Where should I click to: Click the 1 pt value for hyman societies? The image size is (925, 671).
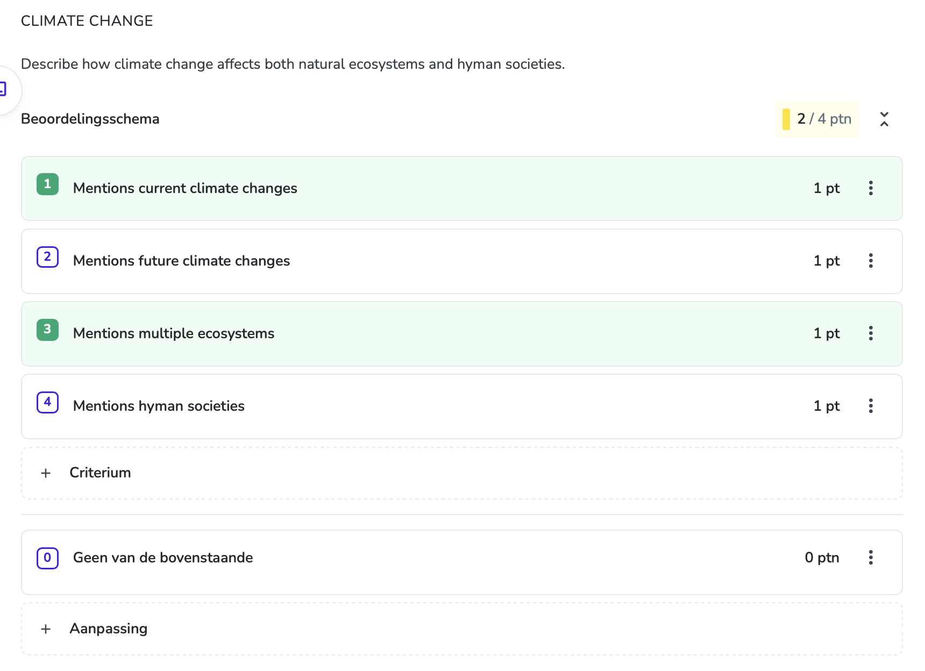tap(827, 406)
